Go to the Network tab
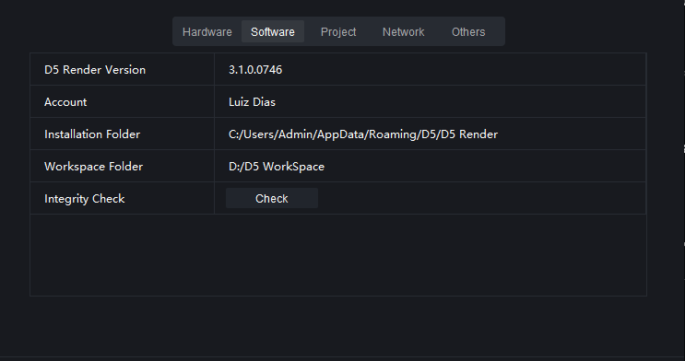The image size is (685, 361). pos(403,32)
